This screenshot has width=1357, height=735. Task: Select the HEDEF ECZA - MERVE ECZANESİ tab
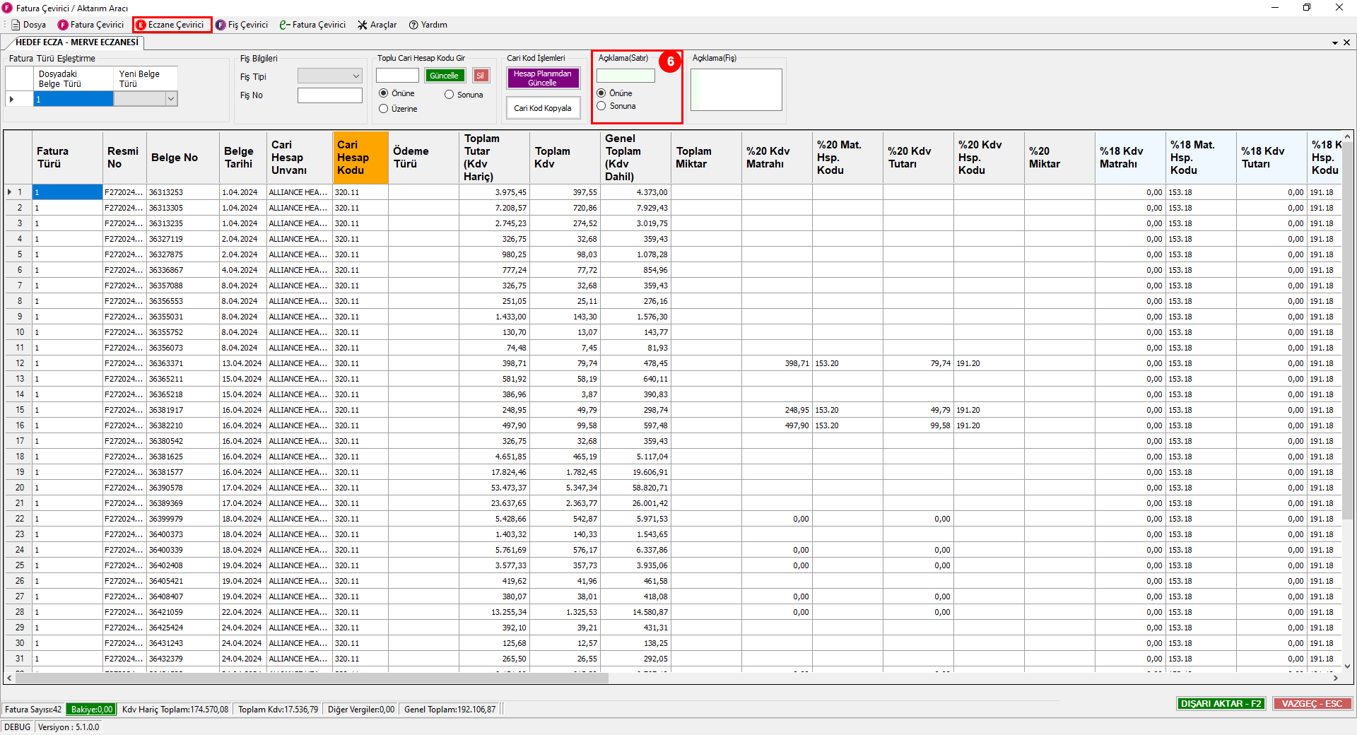pos(76,42)
